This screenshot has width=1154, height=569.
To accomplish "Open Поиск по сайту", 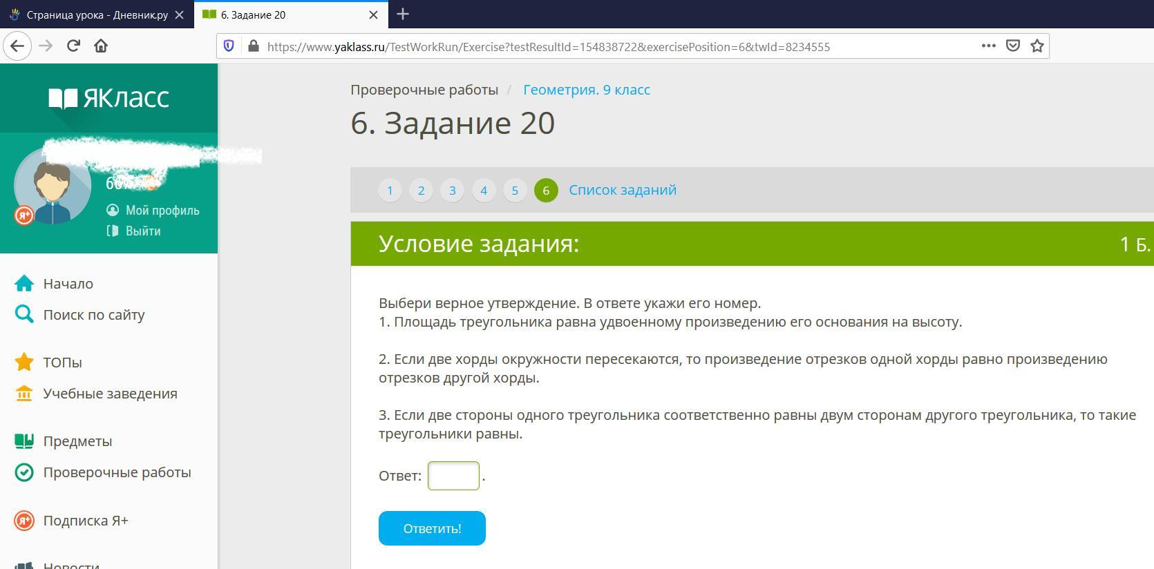I will 94,315.
